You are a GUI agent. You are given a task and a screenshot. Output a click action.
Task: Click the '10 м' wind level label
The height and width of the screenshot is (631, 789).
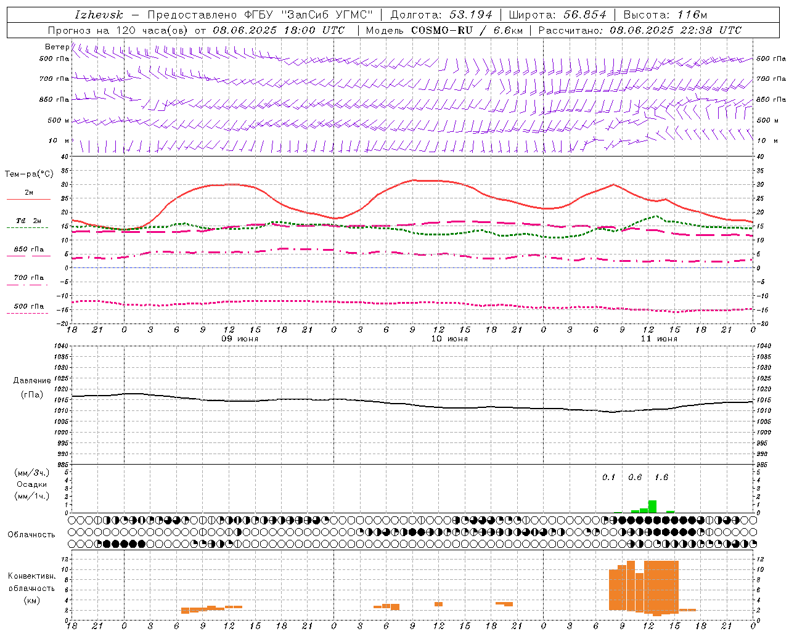tap(59, 140)
